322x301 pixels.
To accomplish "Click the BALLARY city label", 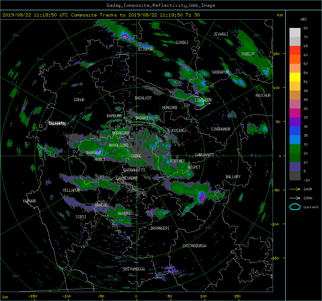I will (x=233, y=177).
